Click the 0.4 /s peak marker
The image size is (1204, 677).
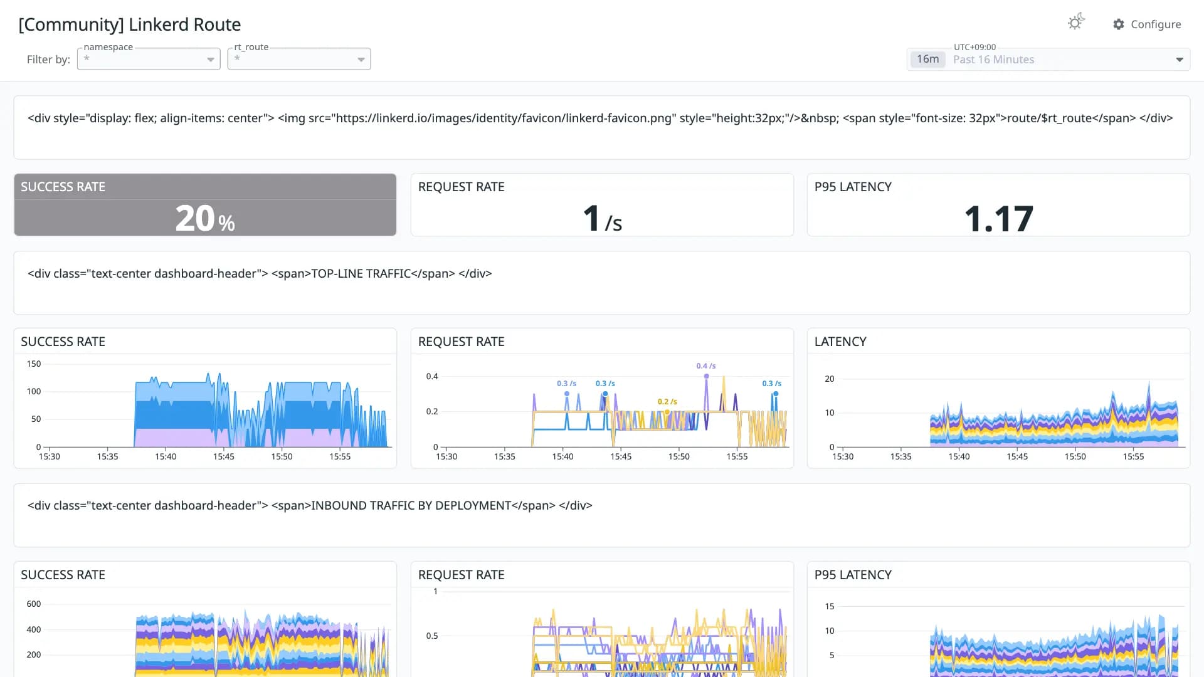pos(706,376)
